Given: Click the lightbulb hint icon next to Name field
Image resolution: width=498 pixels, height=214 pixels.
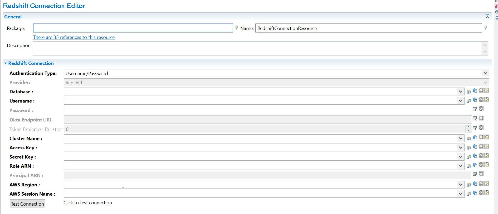Looking at the screenshot, I should [x=486, y=28].
